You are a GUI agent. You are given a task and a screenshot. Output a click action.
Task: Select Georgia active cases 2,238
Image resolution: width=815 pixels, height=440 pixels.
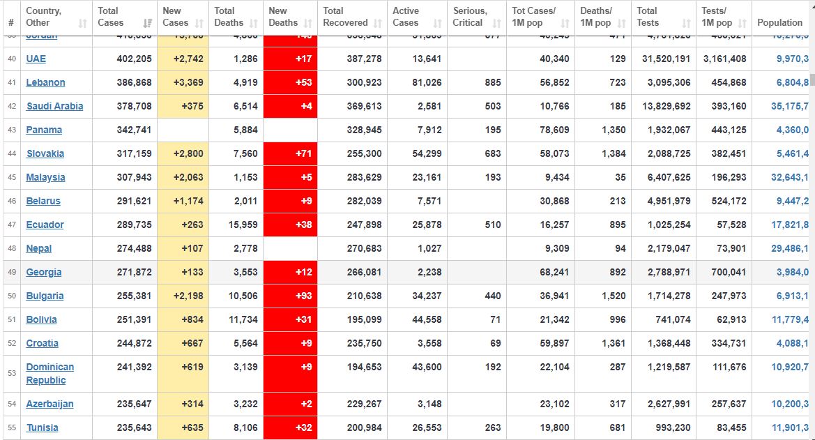429,272
